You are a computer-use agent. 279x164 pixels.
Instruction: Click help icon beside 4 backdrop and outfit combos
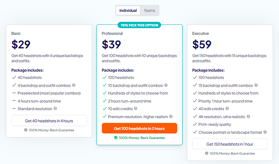(x=74, y=85)
